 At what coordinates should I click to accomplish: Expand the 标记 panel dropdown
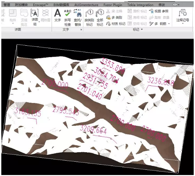point(142,29)
